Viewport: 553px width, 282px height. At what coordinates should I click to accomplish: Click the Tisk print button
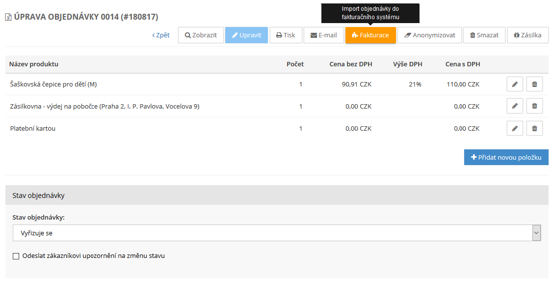click(x=286, y=35)
